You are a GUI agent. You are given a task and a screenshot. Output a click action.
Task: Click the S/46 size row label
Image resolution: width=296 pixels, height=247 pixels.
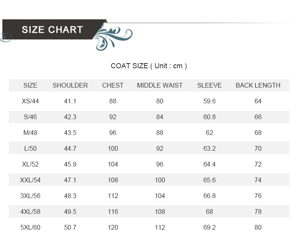pos(30,117)
